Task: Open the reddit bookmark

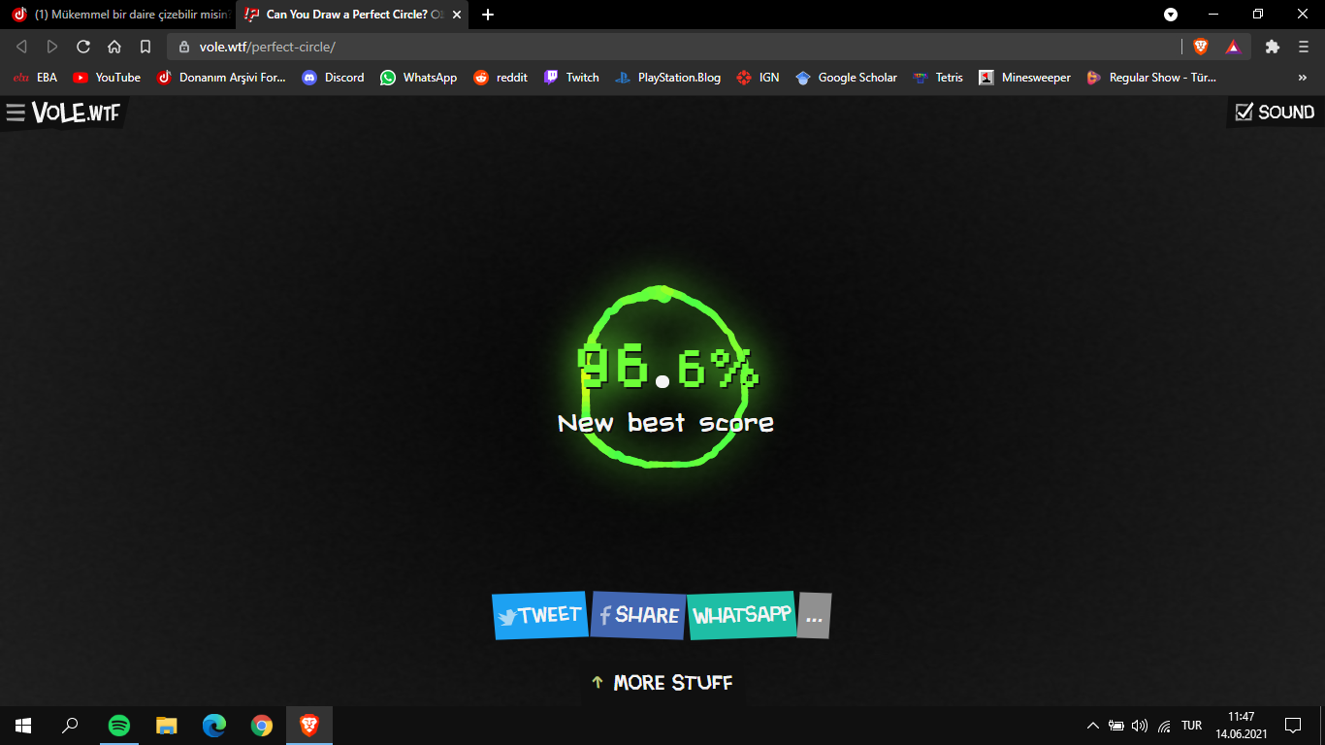Action: point(501,78)
